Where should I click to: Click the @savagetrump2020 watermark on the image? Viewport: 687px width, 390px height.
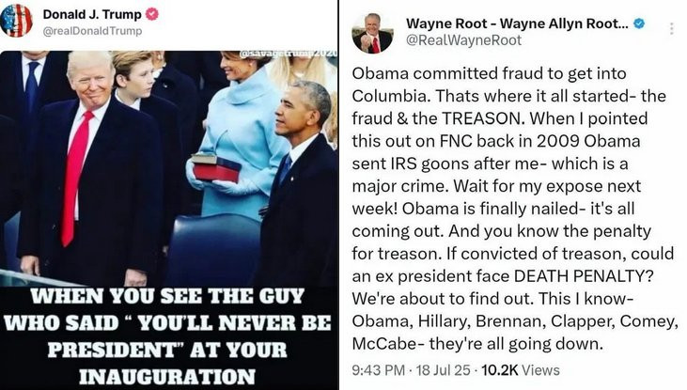click(289, 54)
